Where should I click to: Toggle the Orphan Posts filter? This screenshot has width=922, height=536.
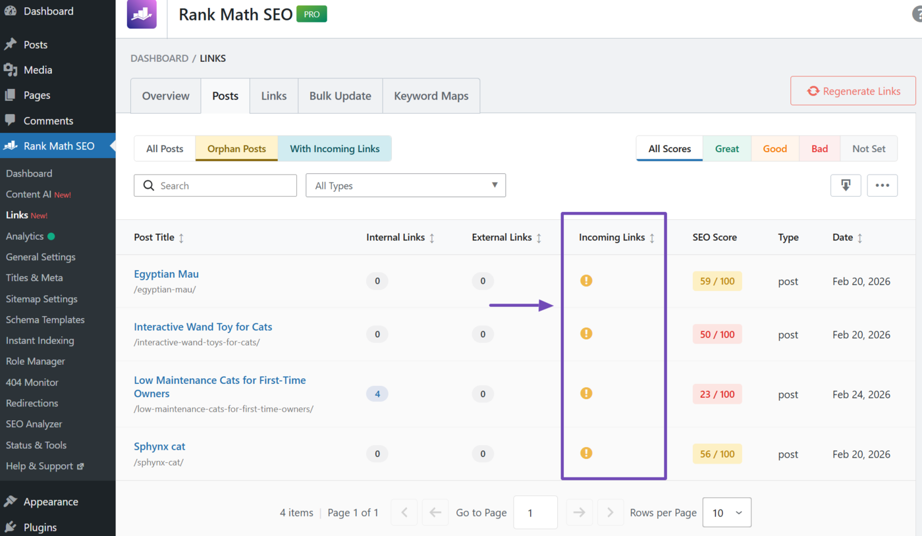pyautogui.click(x=236, y=148)
